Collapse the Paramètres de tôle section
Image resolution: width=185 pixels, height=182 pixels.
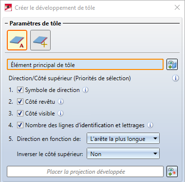pyautogui.click(x=6, y=23)
